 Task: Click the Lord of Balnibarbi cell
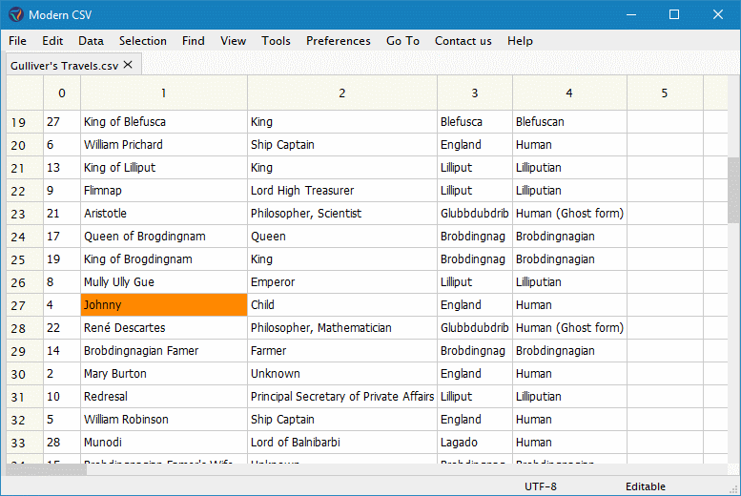point(342,443)
